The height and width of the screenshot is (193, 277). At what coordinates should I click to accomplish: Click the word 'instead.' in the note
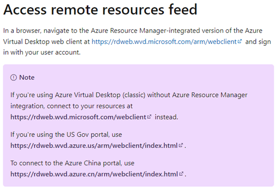point(166,117)
